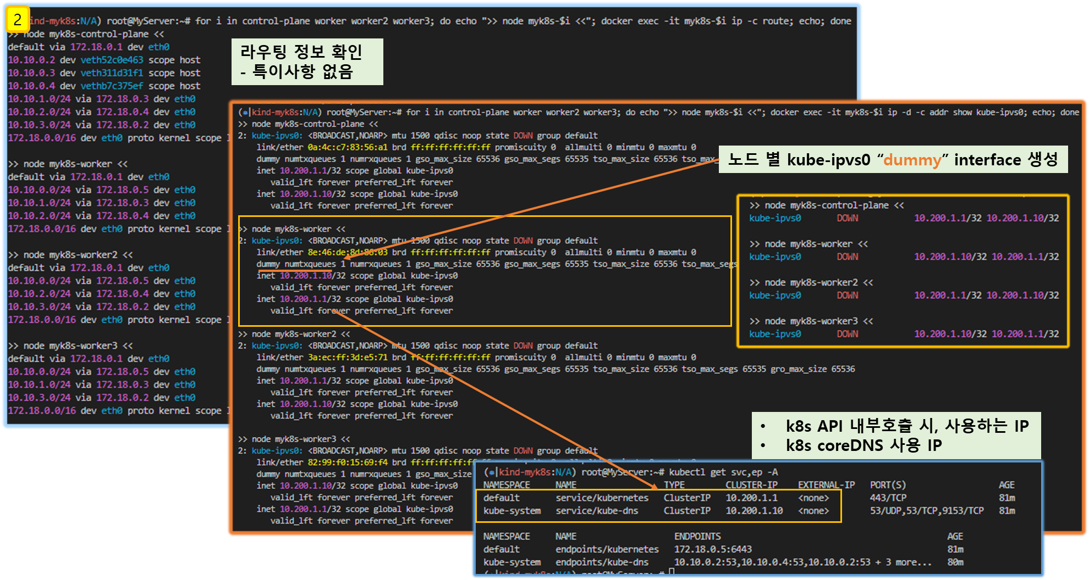Click the 443/TCP port value
The image size is (1089, 580).
click(x=888, y=498)
